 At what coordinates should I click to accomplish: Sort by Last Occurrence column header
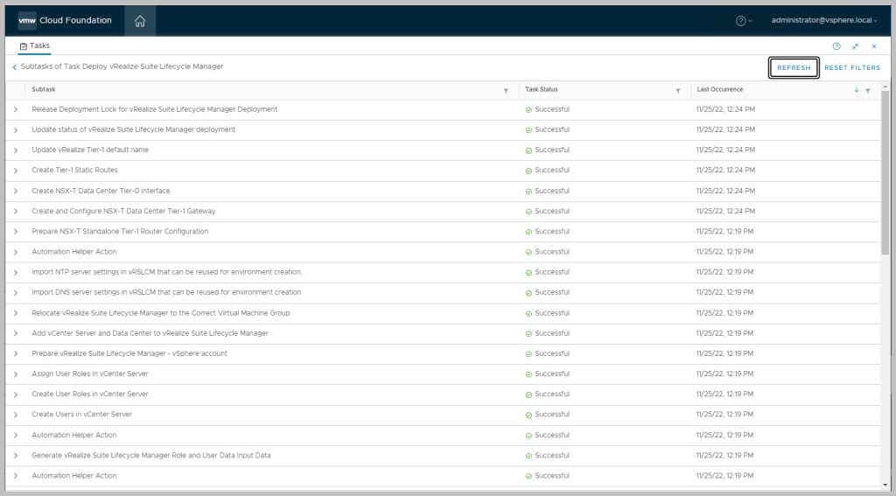[x=720, y=90]
